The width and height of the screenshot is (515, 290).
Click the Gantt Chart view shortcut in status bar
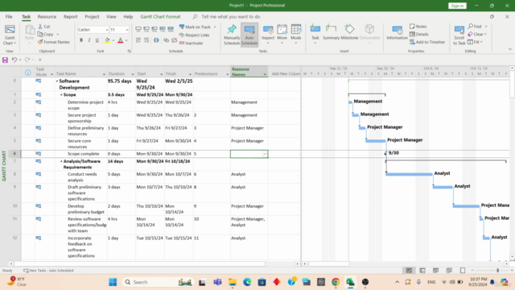coord(409,271)
